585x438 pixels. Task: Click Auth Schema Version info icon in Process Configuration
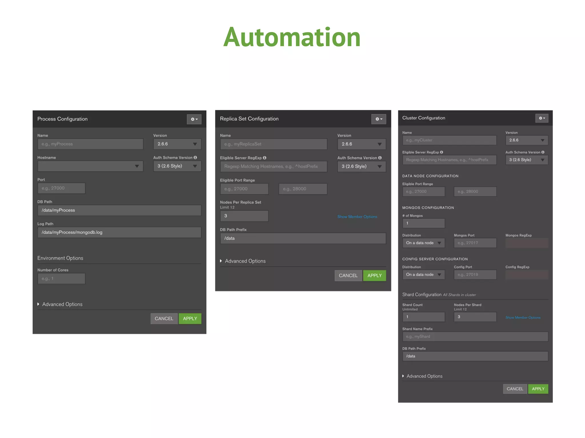(x=195, y=157)
